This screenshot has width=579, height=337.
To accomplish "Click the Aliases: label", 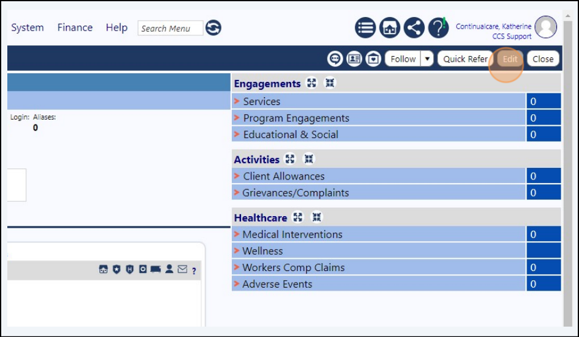I will (45, 117).
